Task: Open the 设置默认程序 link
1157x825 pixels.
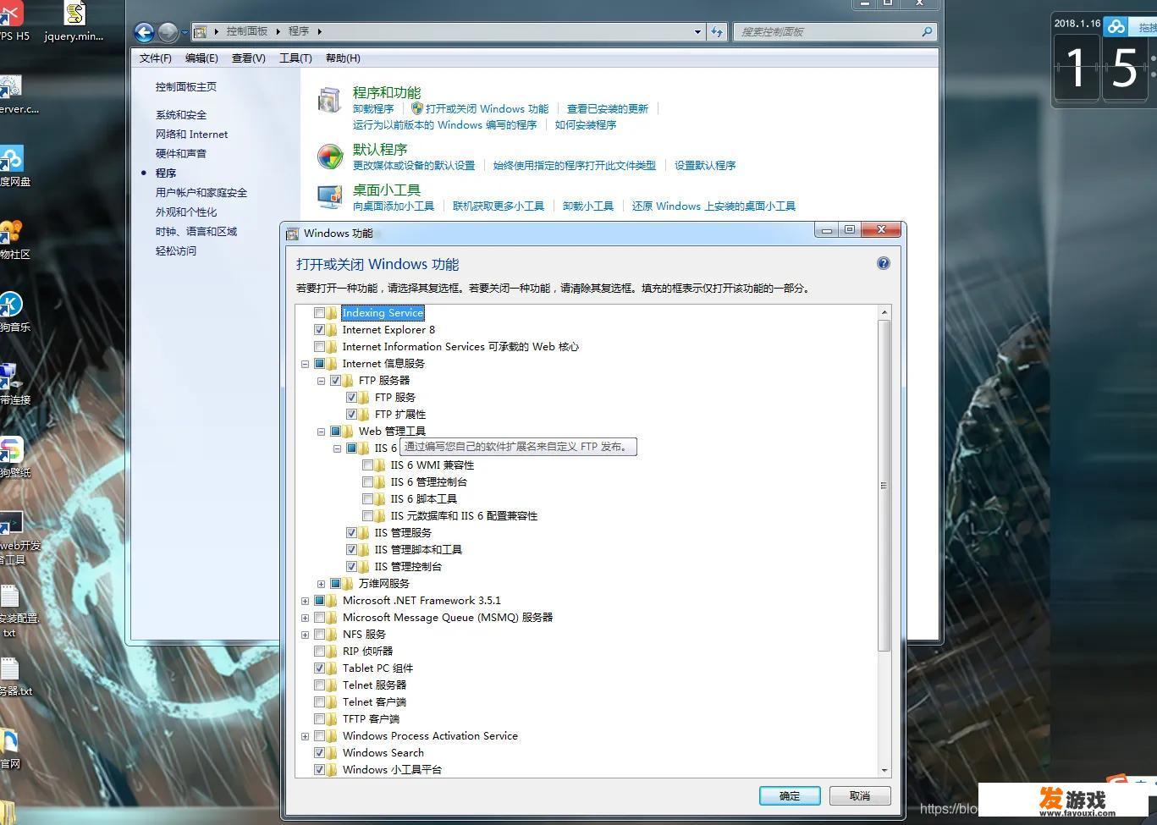Action: (x=705, y=166)
